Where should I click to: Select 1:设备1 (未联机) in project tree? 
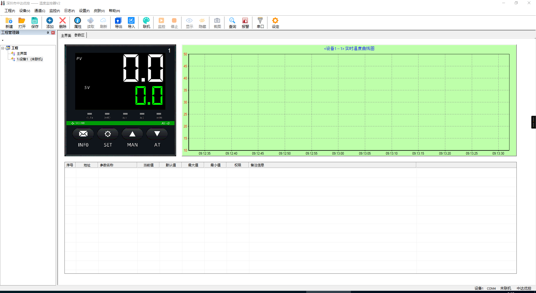tap(29, 59)
